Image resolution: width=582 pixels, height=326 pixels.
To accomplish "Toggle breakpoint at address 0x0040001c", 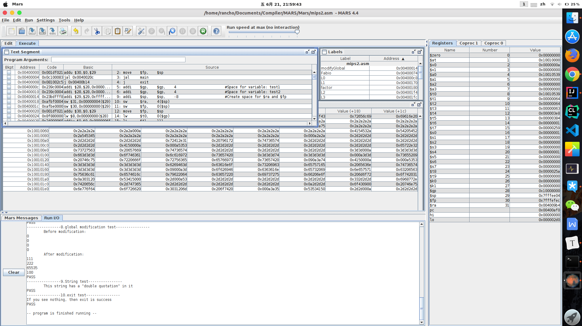I will tap(9, 106).
